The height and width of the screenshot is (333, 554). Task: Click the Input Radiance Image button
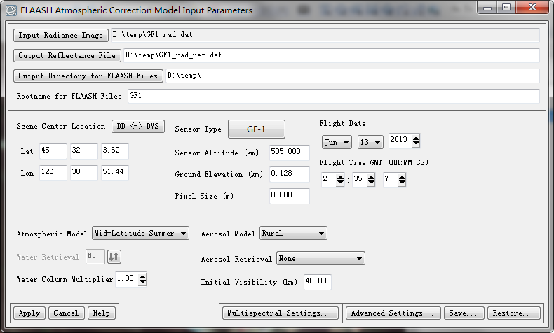point(61,35)
